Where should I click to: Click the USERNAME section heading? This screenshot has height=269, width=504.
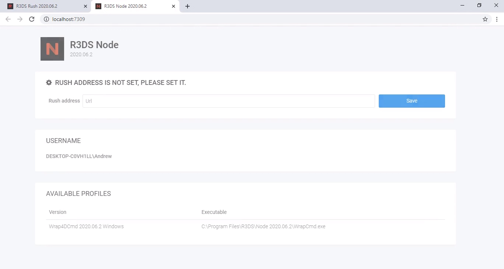point(63,141)
